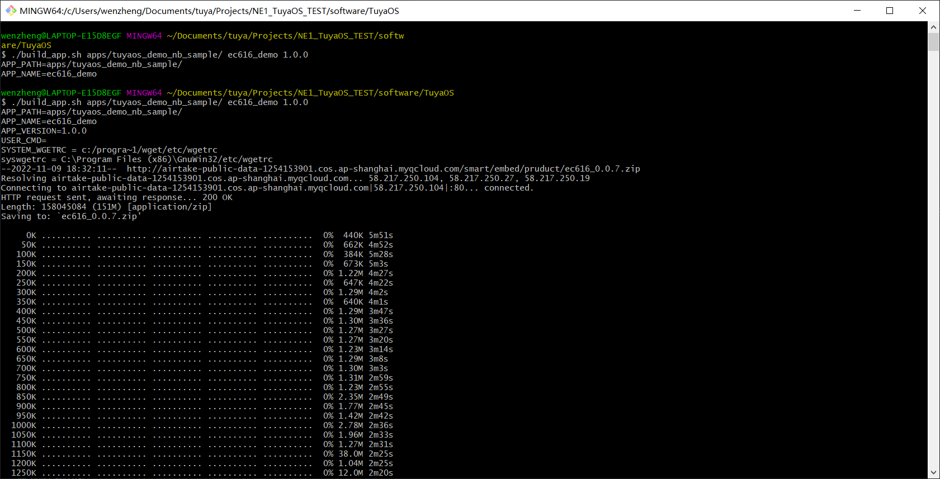Click the first 'APP_NAME=ec616_demo' line

point(49,74)
